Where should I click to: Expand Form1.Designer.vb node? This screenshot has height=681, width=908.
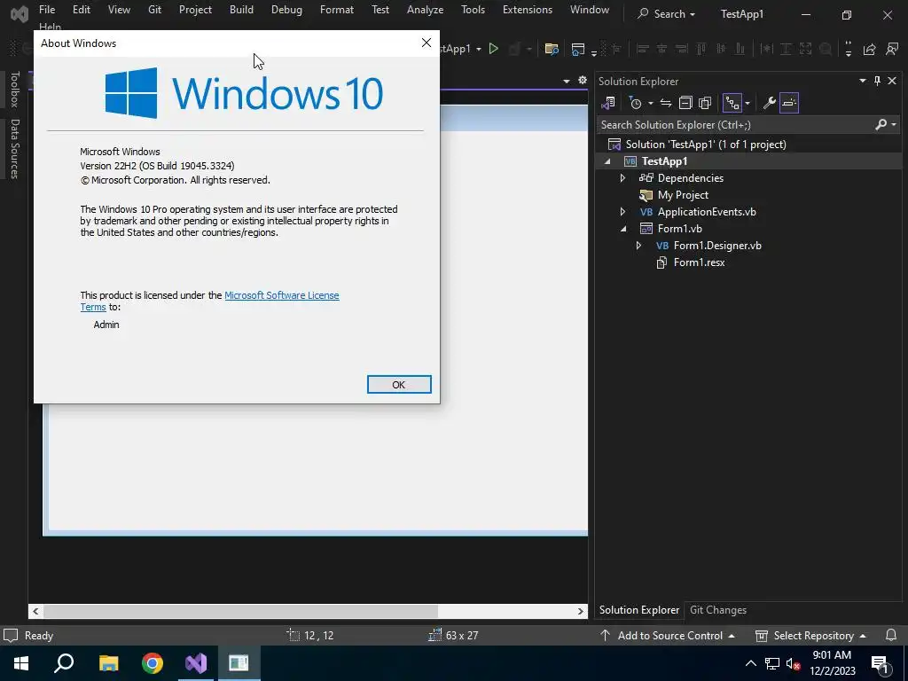[638, 246]
